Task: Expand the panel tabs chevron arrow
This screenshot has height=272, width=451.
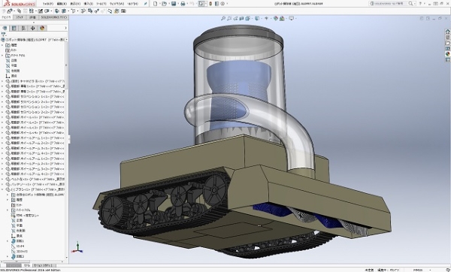Action: pyautogui.click(x=65, y=29)
